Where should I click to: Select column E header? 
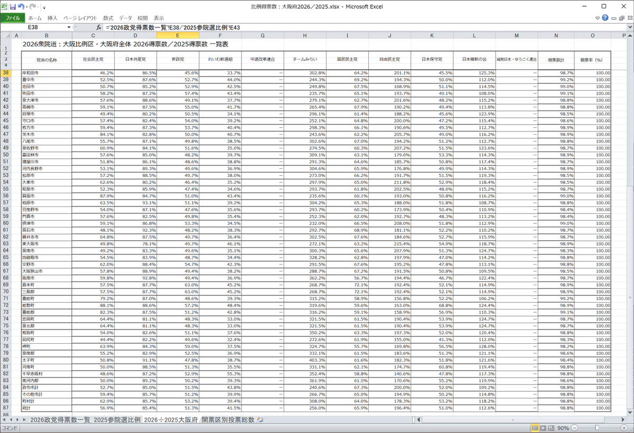[x=178, y=35]
